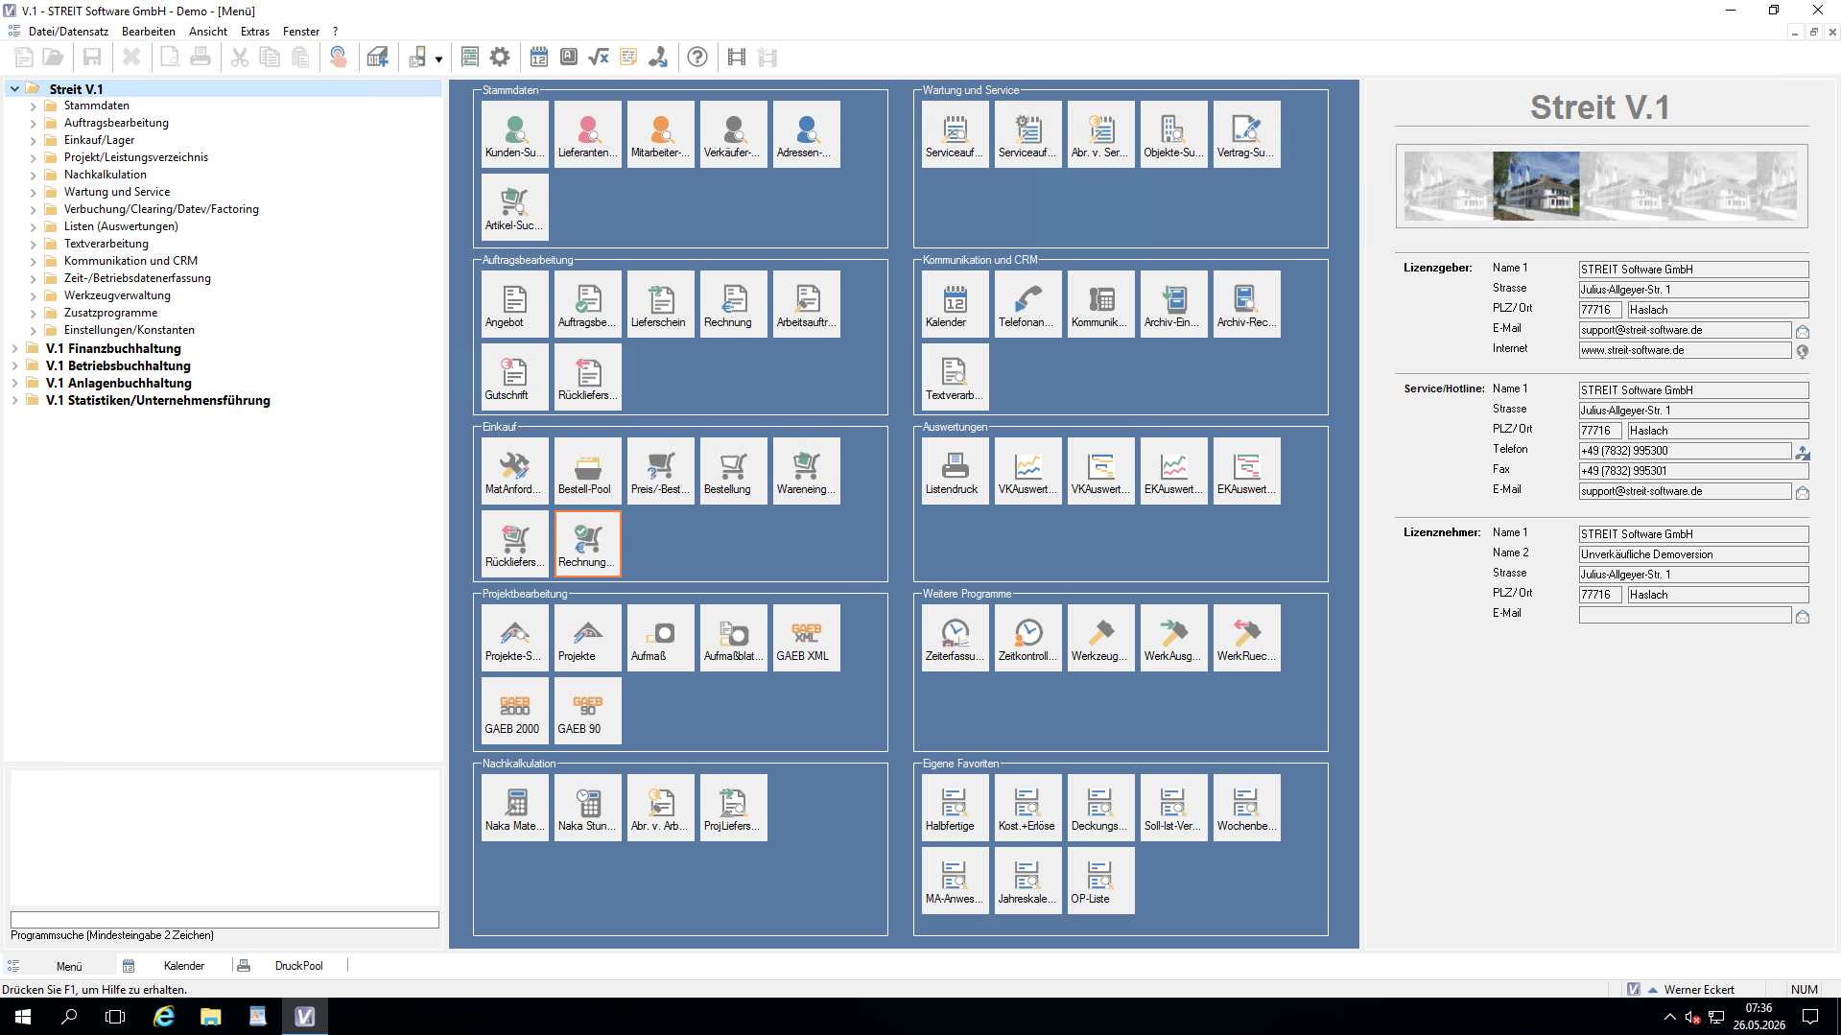
Task: Open the Kalender tile in Kommunikation und CRM
Action: [x=956, y=304]
